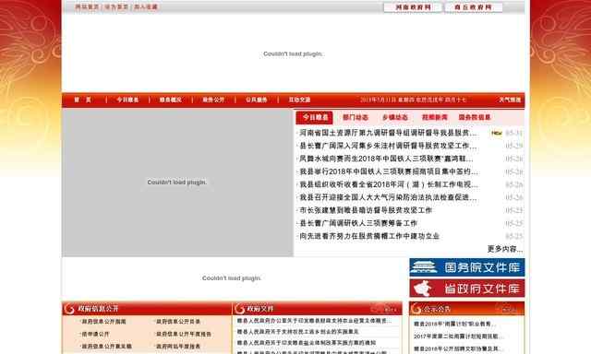Open more link in 公示公告 header

(x=510, y=309)
